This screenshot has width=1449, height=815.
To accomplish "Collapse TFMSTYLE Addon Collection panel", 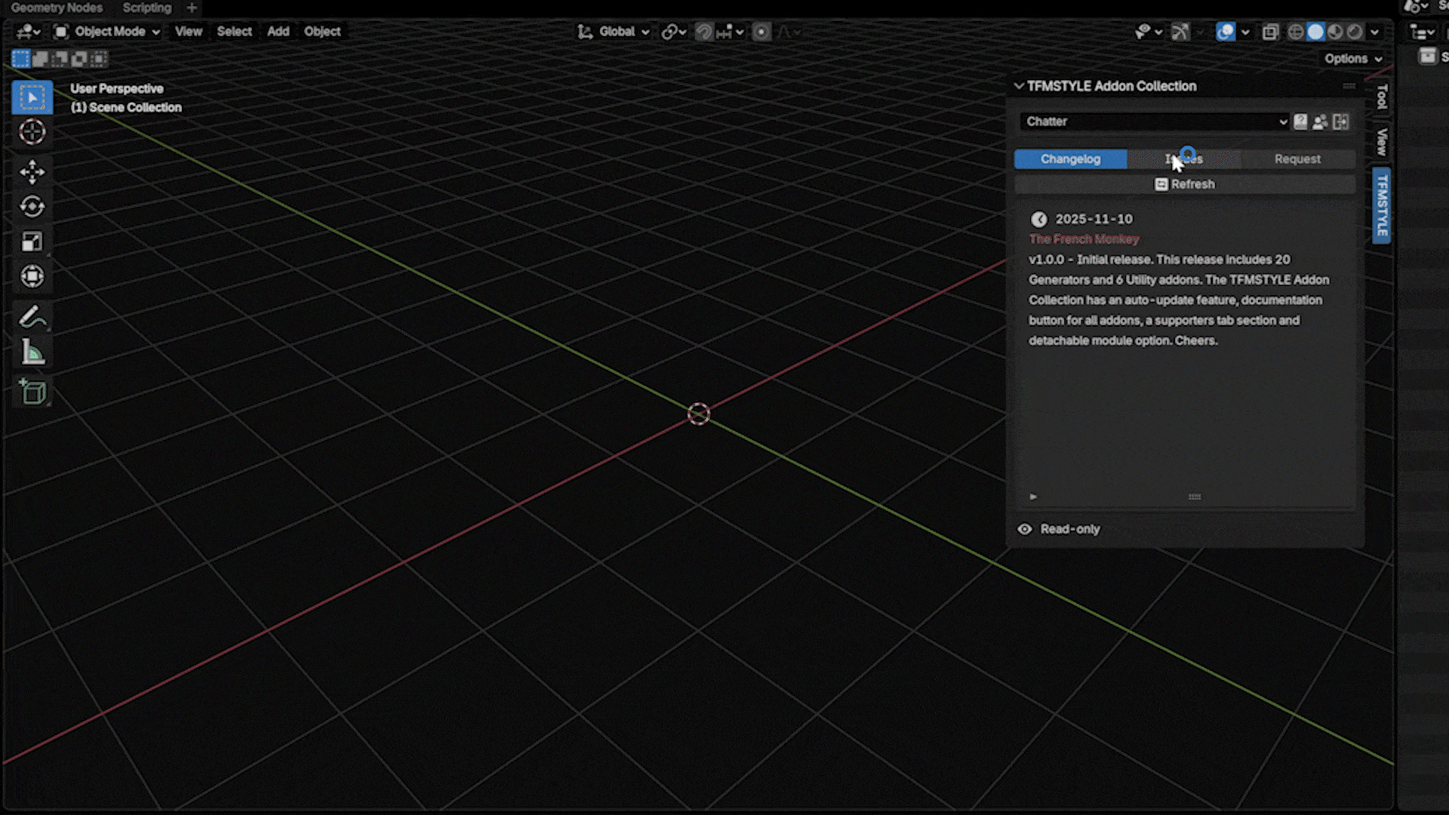I will (x=1019, y=86).
